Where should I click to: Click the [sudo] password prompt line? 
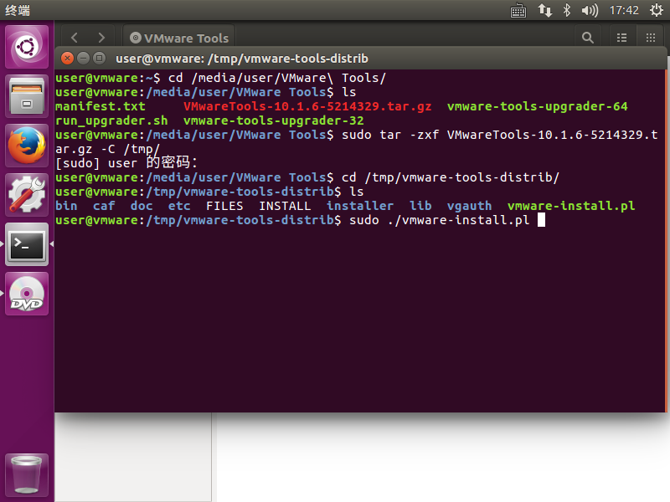126,163
